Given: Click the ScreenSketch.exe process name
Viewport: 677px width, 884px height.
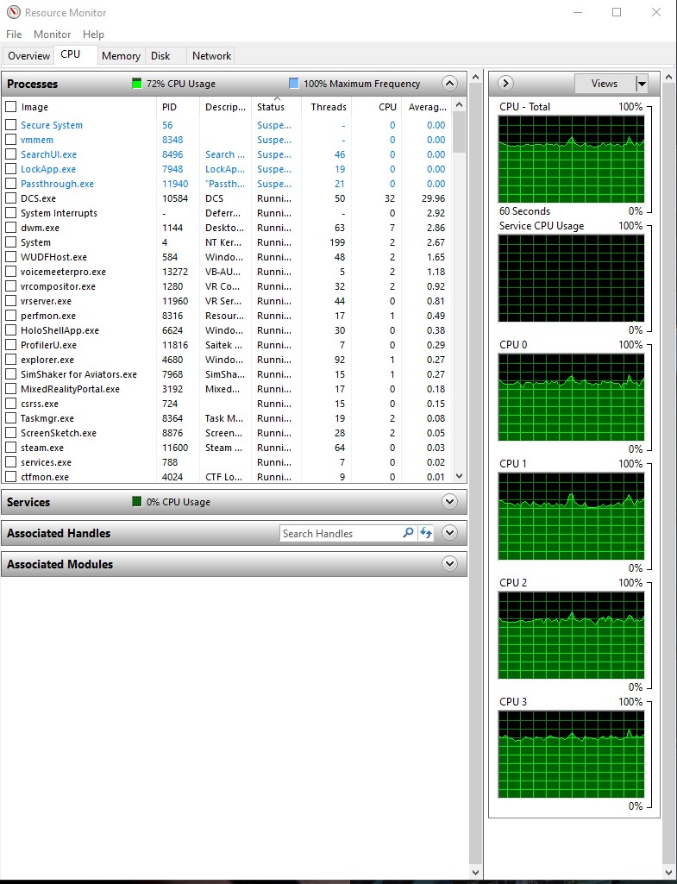Looking at the screenshot, I should 59,433.
